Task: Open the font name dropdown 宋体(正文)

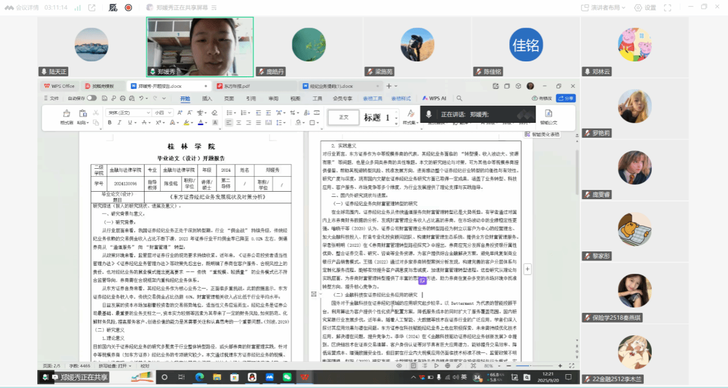Action: pyautogui.click(x=128, y=112)
